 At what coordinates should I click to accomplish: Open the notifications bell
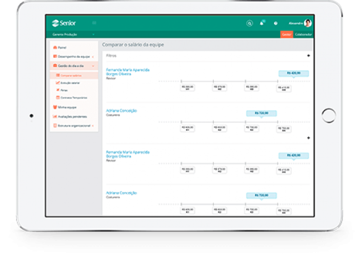pos(262,23)
